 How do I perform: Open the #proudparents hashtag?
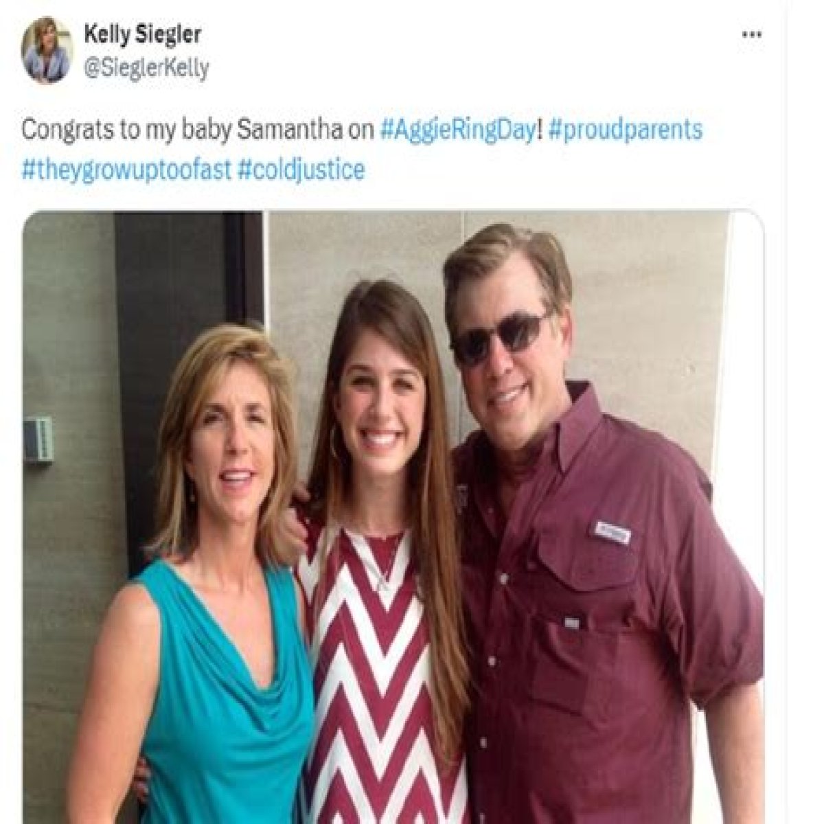tap(625, 131)
